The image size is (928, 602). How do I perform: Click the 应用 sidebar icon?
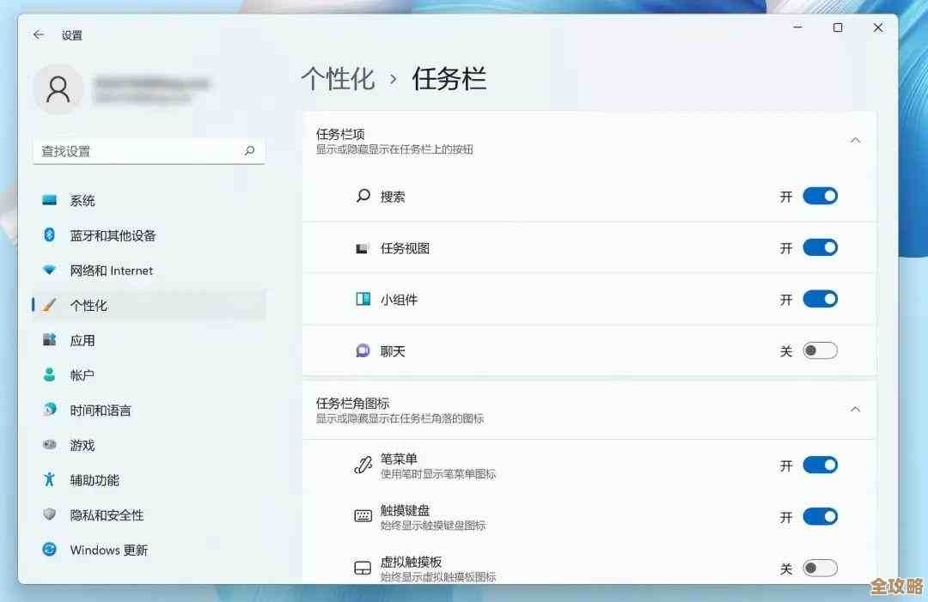click(x=82, y=340)
